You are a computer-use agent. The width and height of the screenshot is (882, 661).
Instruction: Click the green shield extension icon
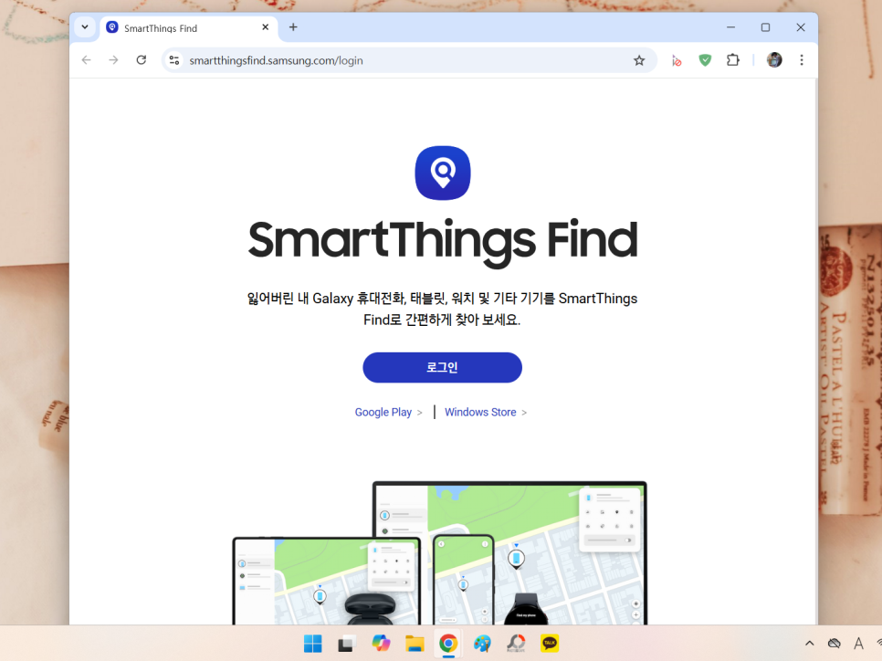tap(705, 60)
